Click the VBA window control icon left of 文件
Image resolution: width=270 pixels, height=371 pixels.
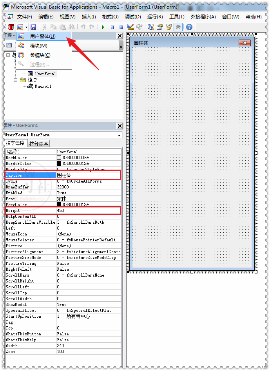click(10, 17)
